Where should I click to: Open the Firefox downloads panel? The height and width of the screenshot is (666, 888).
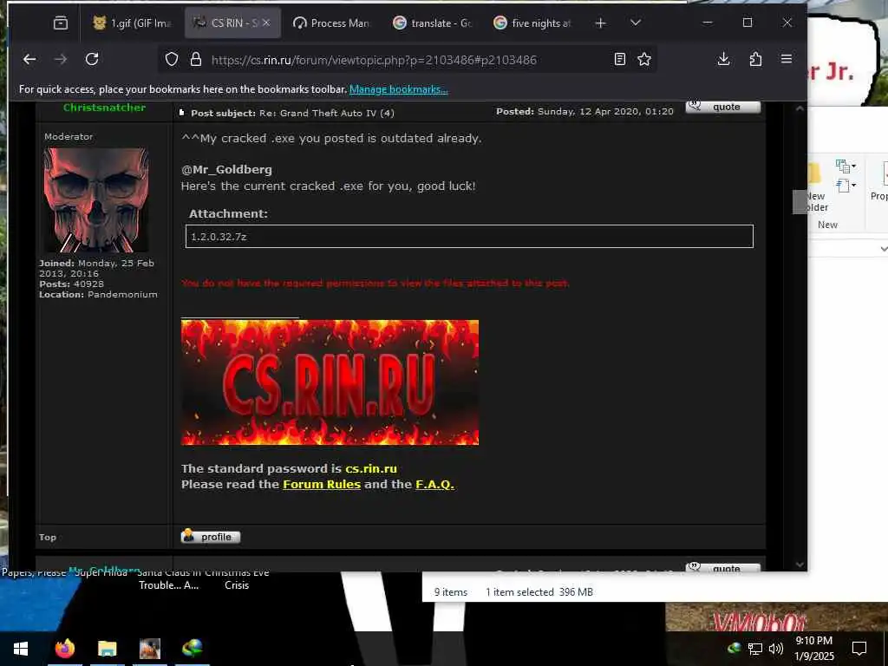724,59
